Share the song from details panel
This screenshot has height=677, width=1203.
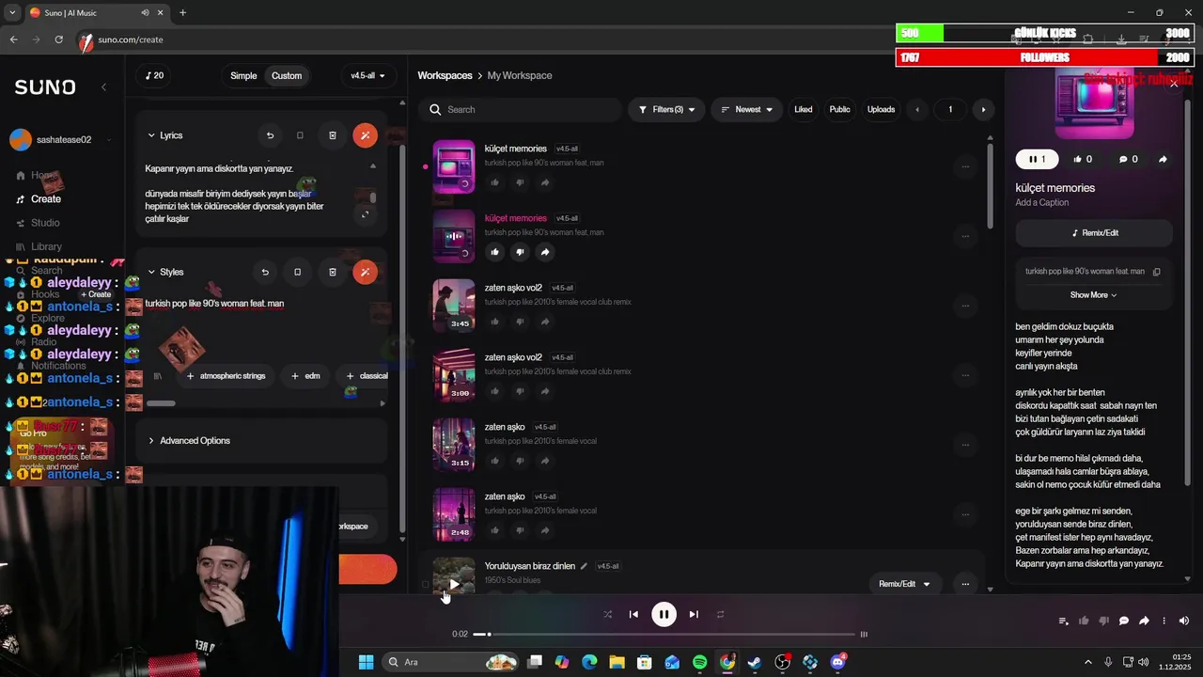point(1163,160)
